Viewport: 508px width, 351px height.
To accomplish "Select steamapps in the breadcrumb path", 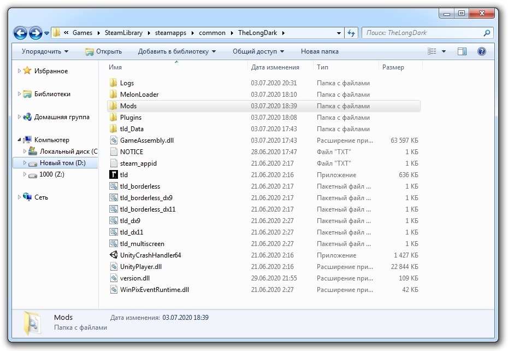I will 170,33.
